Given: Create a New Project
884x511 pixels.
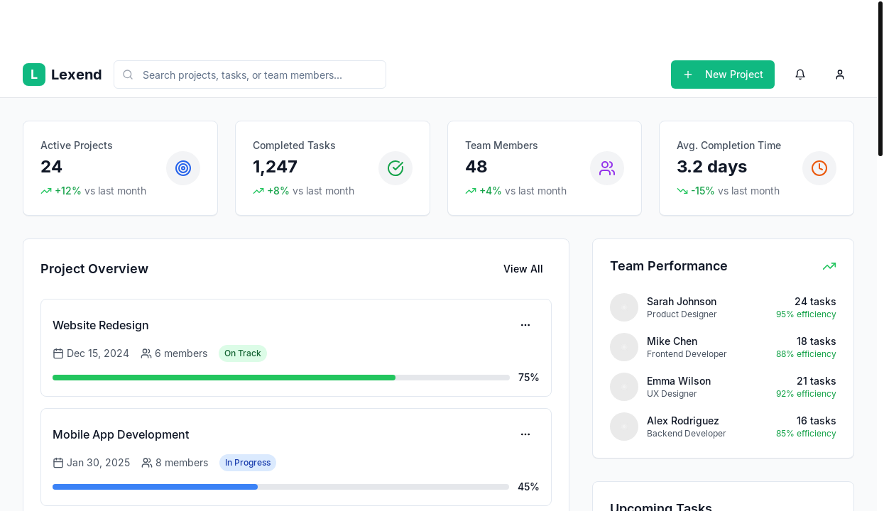Looking at the screenshot, I should pos(723,75).
